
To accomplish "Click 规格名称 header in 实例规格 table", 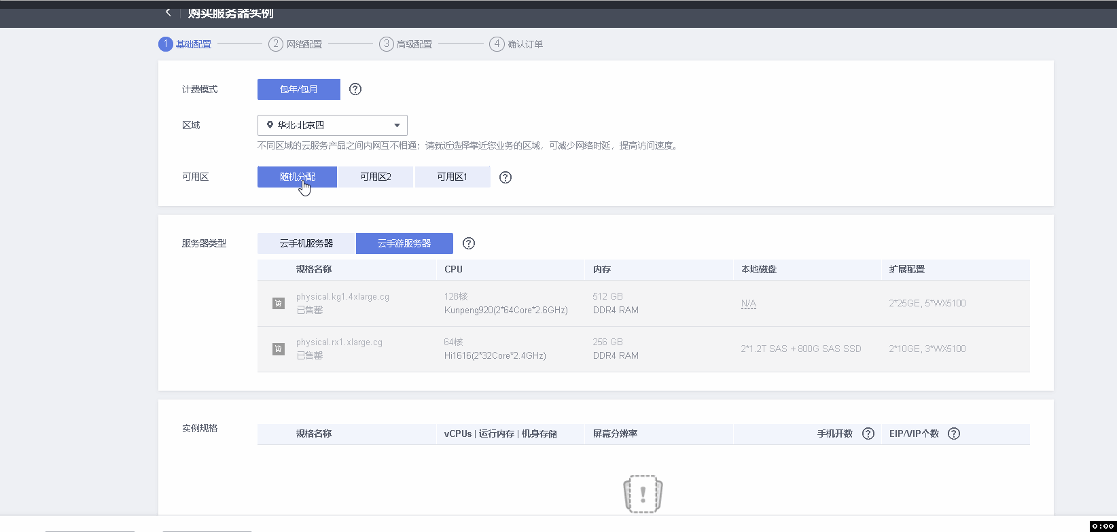I will (314, 433).
